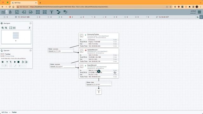Select the Processor component in the NiFi toolbar
The image size is (203, 114).
point(17,12)
